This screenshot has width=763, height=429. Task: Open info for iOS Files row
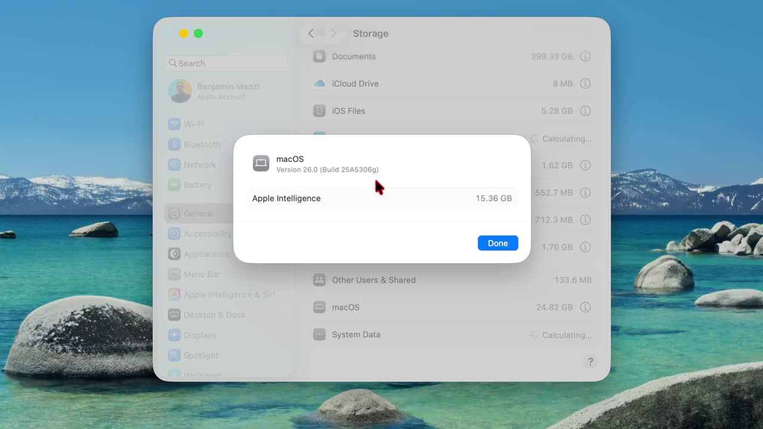point(585,111)
